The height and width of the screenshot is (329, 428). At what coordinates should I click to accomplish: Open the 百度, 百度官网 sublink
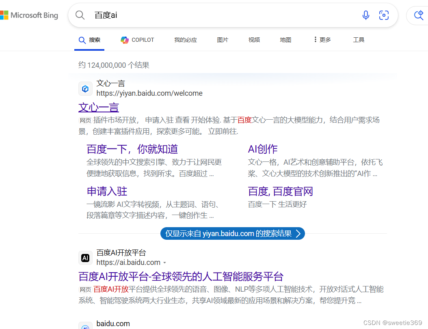(x=280, y=191)
